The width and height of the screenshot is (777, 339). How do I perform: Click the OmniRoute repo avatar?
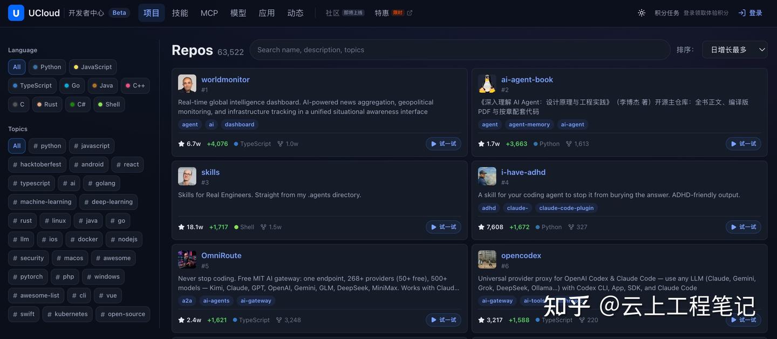pyautogui.click(x=187, y=260)
